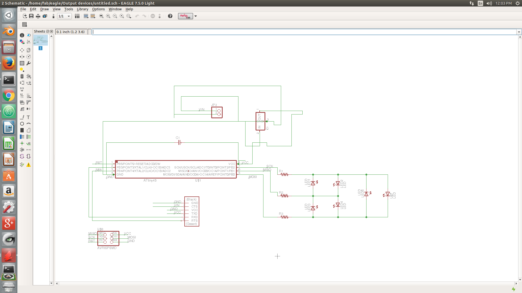Click the Print icon in the toolbar
The height and width of the screenshot is (293, 522).
point(38,16)
